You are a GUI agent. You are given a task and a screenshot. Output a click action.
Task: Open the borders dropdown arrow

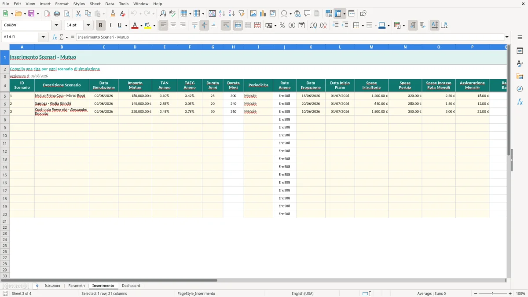363,26
